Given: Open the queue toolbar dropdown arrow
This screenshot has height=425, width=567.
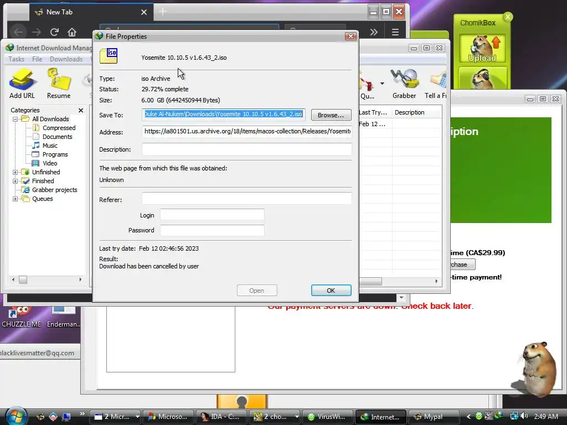Looking at the screenshot, I should pos(382,84).
